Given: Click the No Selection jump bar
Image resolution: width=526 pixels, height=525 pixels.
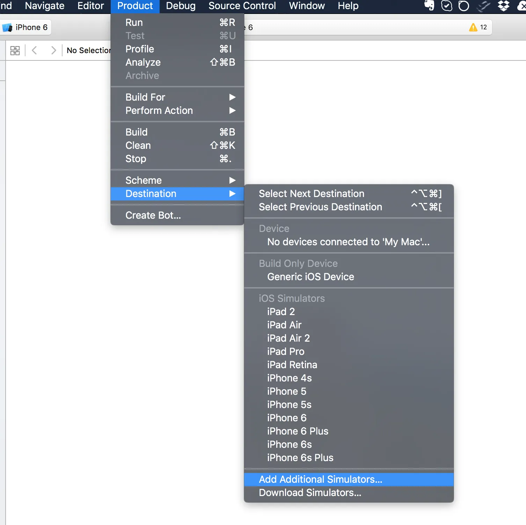Looking at the screenshot, I should tap(89, 50).
